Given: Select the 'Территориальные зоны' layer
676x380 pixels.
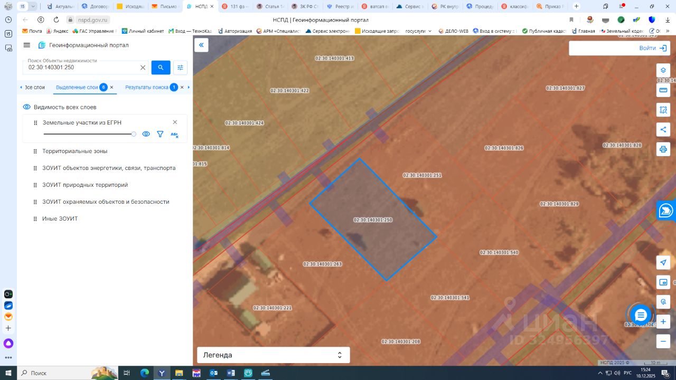Looking at the screenshot, I should (75, 151).
